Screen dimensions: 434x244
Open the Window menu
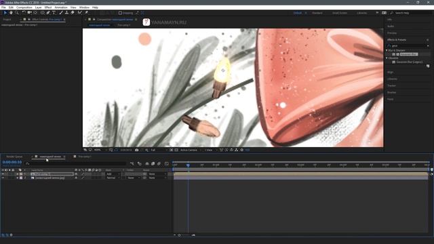pos(84,7)
